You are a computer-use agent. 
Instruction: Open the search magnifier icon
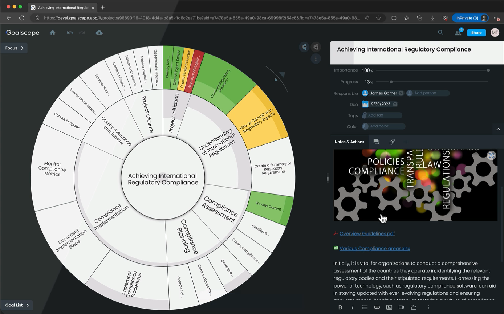point(440,32)
